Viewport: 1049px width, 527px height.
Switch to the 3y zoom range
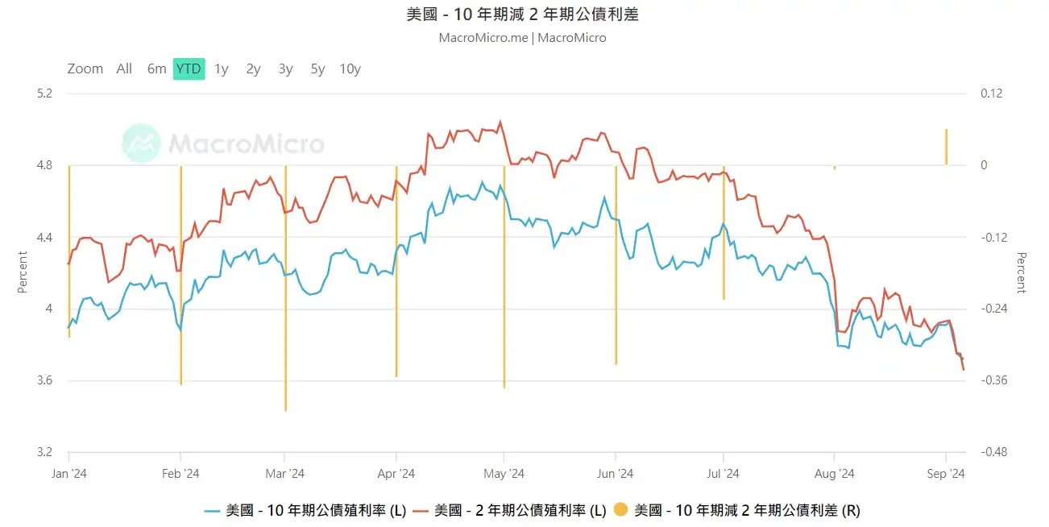pyautogui.click(x=286, y=69)
